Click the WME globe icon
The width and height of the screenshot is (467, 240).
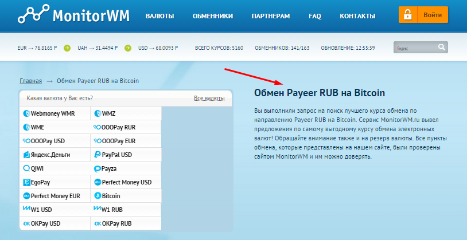(27, 127)
